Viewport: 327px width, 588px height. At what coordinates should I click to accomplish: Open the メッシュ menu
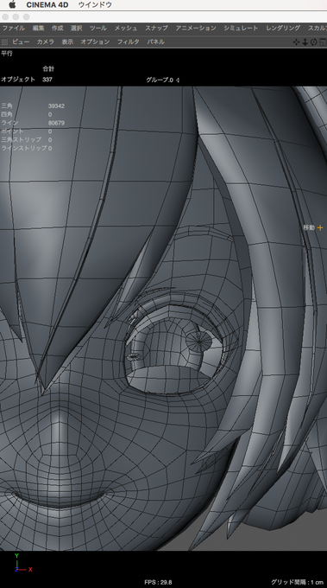(126, 29)
